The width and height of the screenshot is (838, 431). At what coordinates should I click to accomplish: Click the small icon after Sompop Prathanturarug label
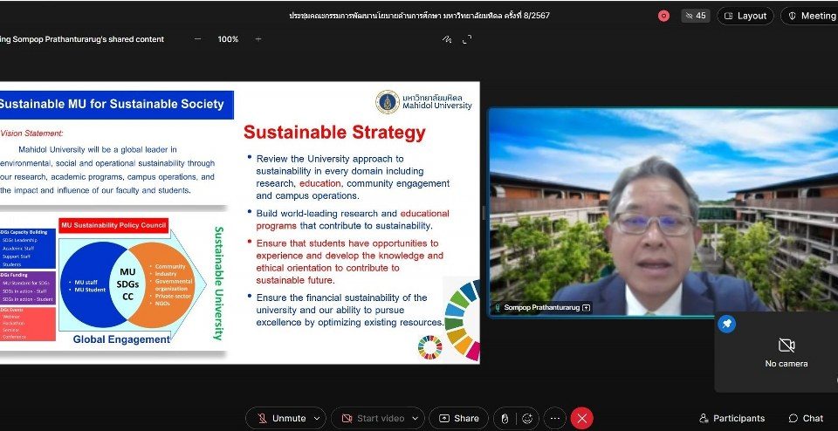(587, 308)
